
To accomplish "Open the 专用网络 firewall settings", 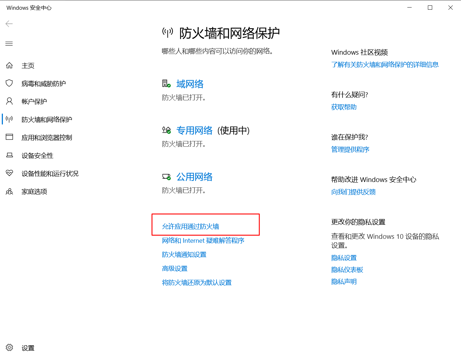I will (194, 130).
